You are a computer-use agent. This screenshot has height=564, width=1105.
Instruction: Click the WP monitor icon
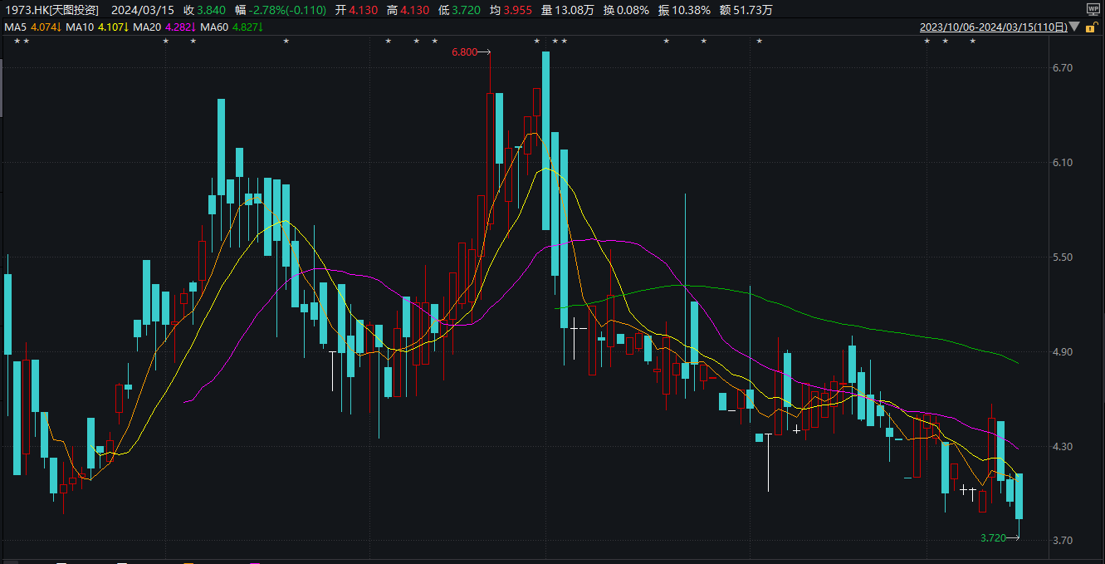(x=1093, y=8)
